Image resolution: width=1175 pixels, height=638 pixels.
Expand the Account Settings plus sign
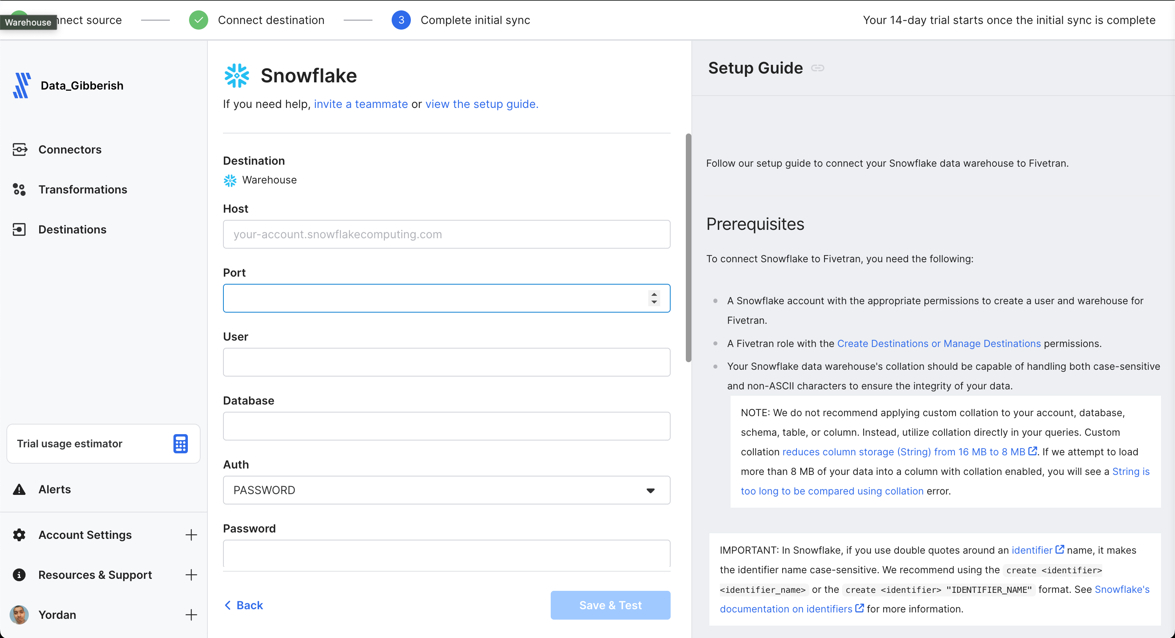(191, 535)
